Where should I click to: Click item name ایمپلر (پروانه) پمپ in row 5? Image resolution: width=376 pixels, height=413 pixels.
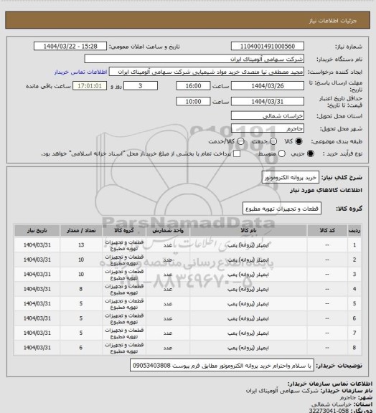pyautogui.click(x=248, y=304)
